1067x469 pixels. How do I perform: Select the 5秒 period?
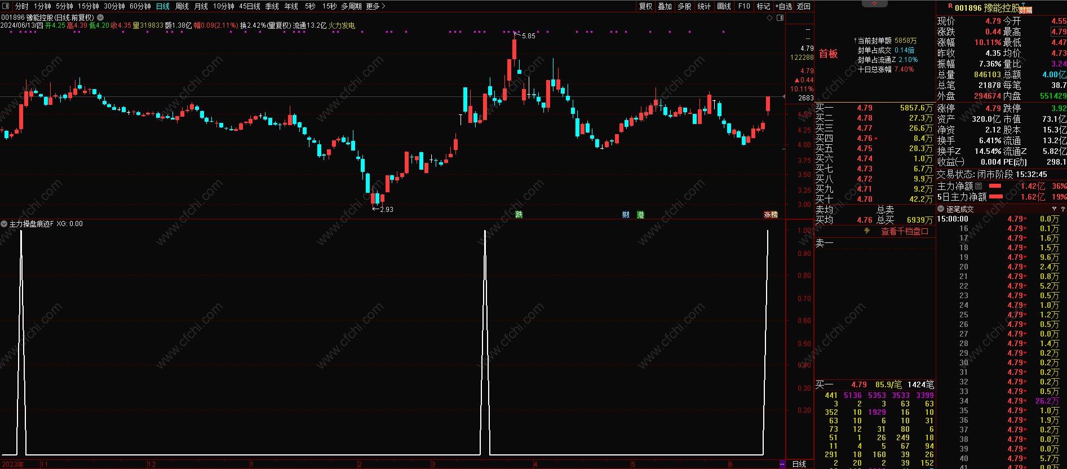point(310,6)
